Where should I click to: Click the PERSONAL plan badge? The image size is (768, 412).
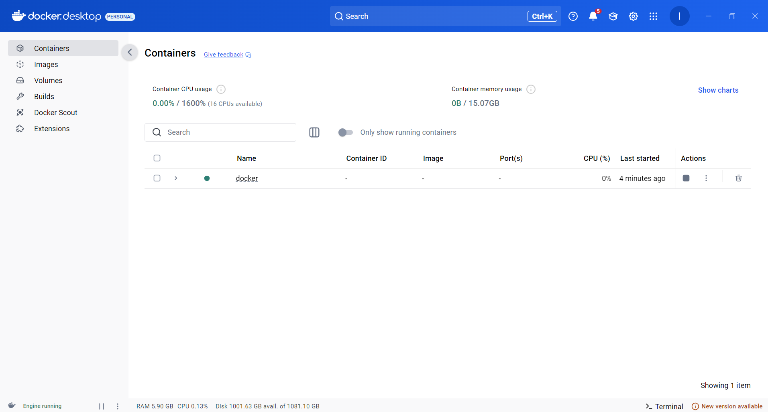pos(120,16)
